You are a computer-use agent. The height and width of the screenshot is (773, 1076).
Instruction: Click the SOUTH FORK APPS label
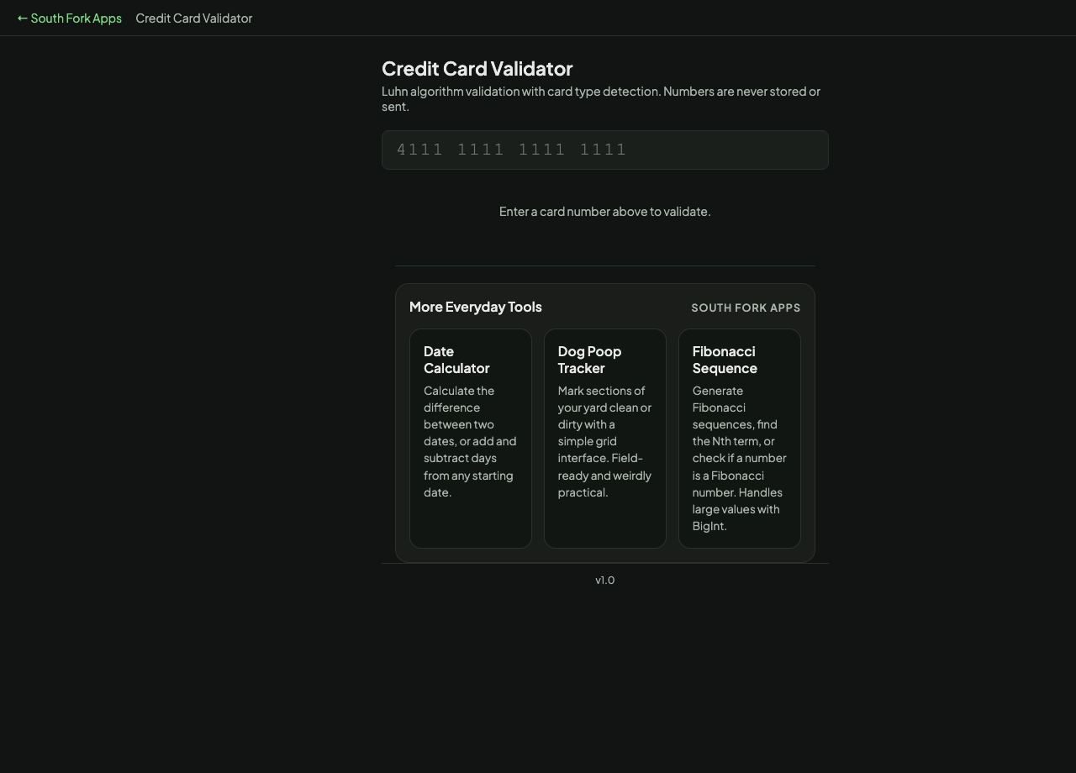pyautogui.click(x=746, y=308)
